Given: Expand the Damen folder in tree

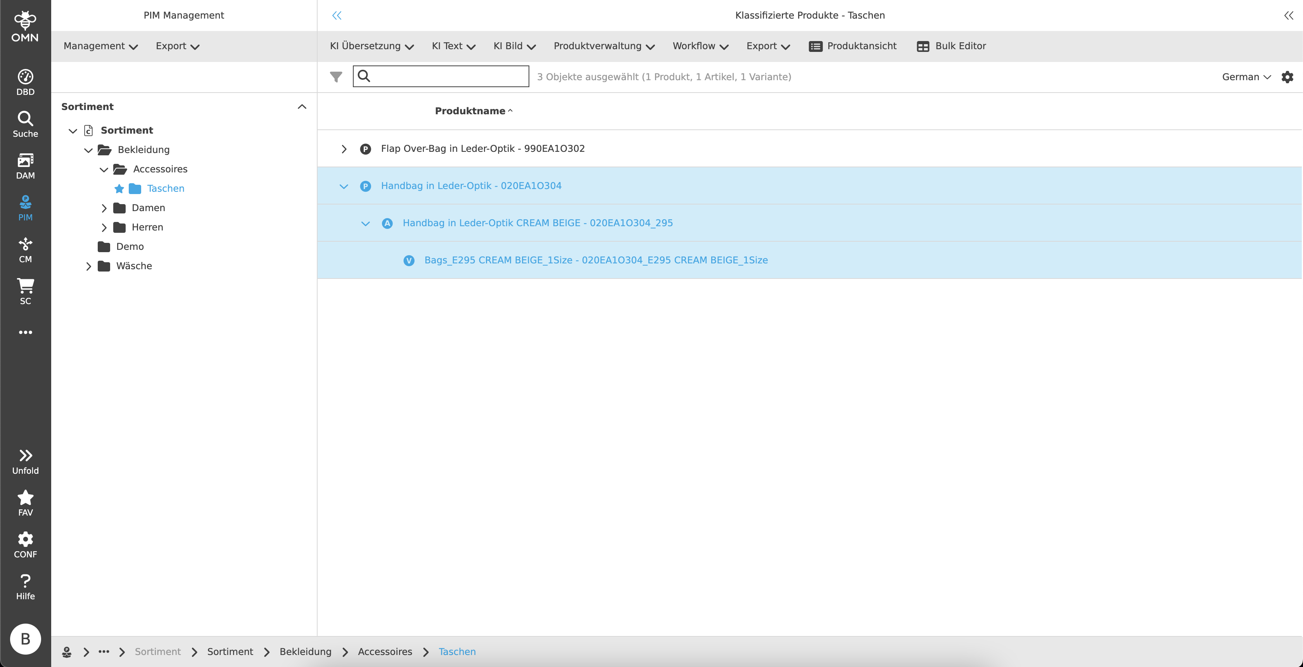Looking at the screenshot, I should click(x=104, y=208).
